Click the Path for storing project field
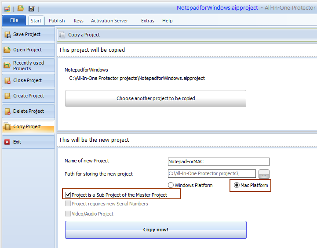The height and width of the screenshot is (248, 317). coord(211,173)
